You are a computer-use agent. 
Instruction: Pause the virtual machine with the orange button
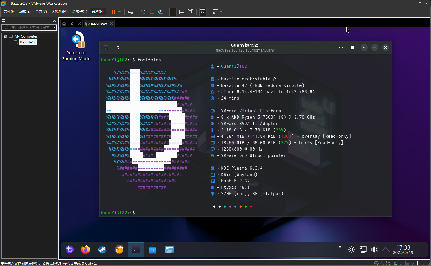pos(113,12)
